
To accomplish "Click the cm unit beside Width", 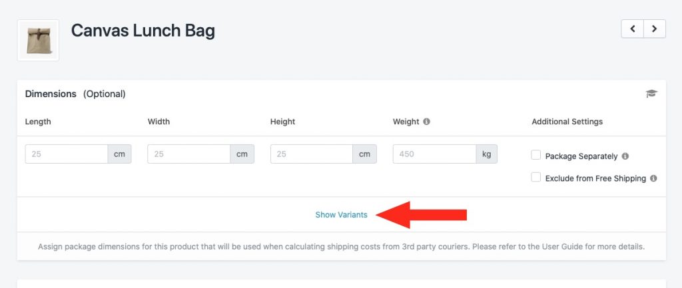I will pos(242,154).
